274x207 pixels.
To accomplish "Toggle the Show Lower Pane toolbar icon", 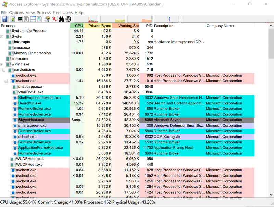I will (x=33, y=19).
